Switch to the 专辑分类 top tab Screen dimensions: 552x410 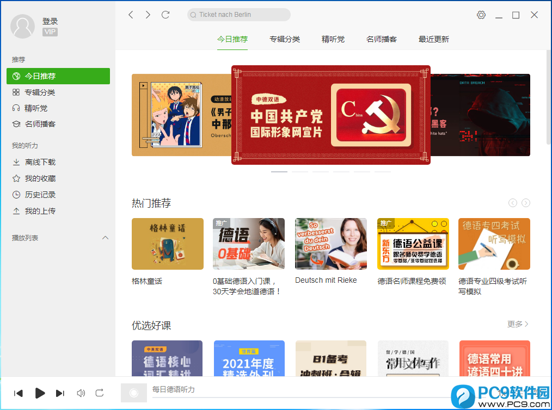click(x=285, y=39)
